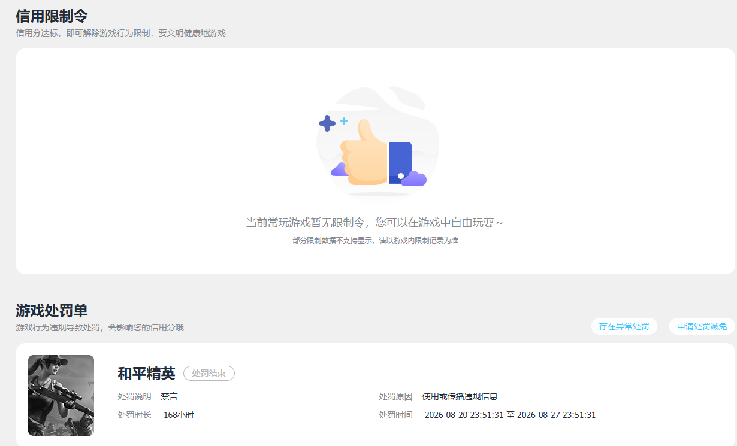Click the subtitle 信用分达标，即可解除游戏行为限制
Viewport: 737px width, 446px height.
point(120,33)
